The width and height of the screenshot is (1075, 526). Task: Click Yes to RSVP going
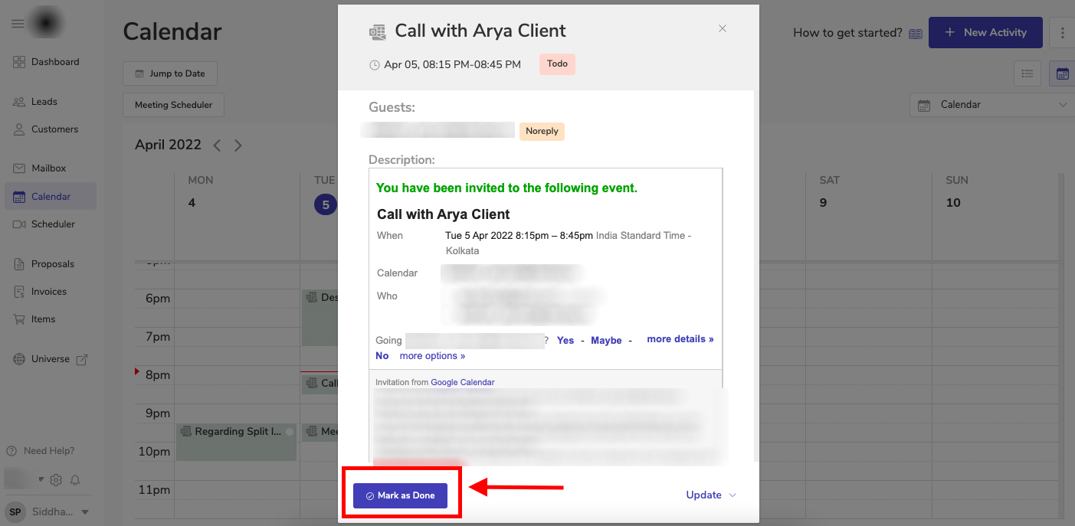(x=565, y=340)
